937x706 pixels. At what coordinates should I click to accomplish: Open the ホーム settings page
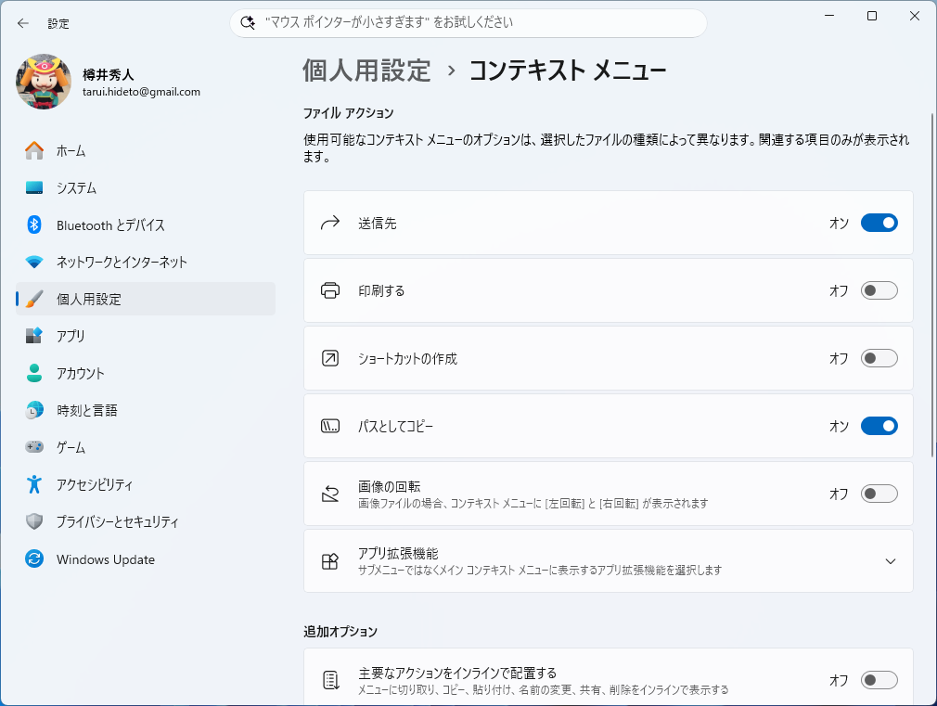(146, 150)
